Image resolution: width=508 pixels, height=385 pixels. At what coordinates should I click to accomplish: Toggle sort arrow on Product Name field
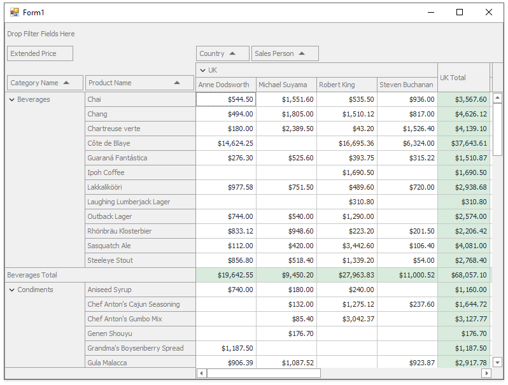pos(177,83)
